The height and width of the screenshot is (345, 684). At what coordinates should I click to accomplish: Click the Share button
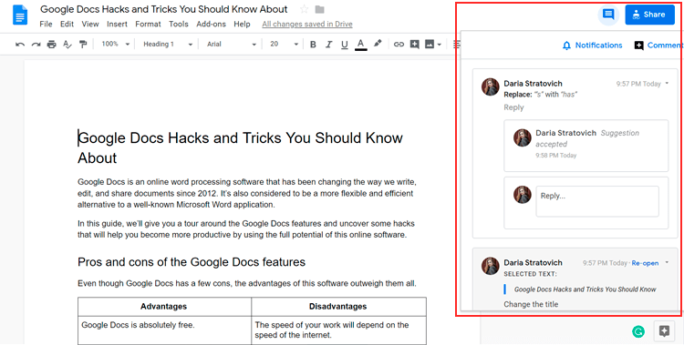tap(649, 15)
